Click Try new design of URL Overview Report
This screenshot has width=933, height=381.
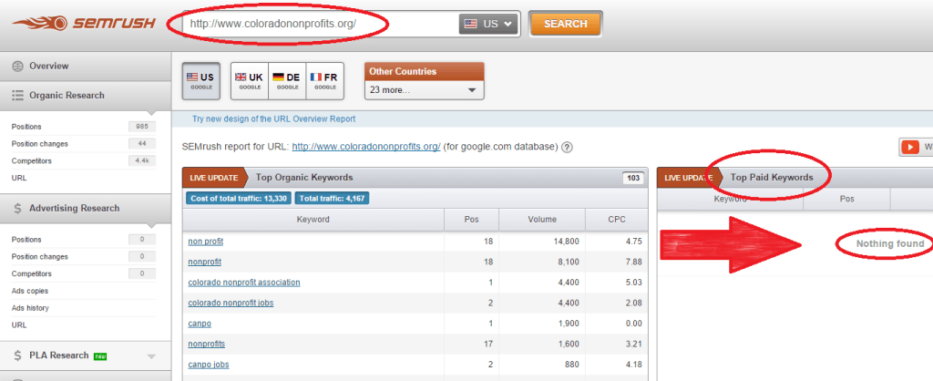pos(273,119)
